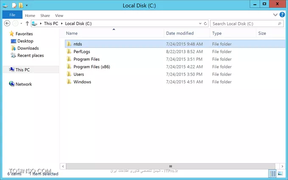Click the Properties icon in quick access toolbar
The image size is (288, 180).
tap(14, 6)
